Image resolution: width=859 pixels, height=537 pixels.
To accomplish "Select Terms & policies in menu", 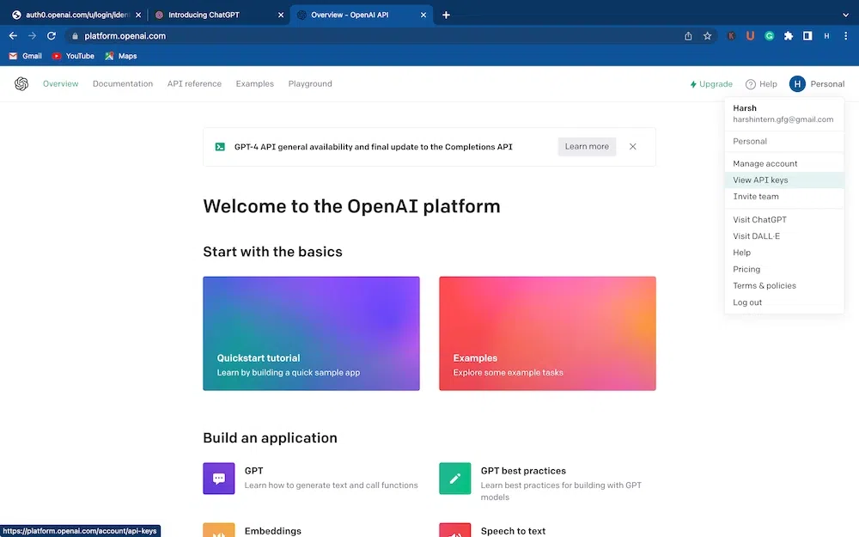I will (x=784, y=285).
